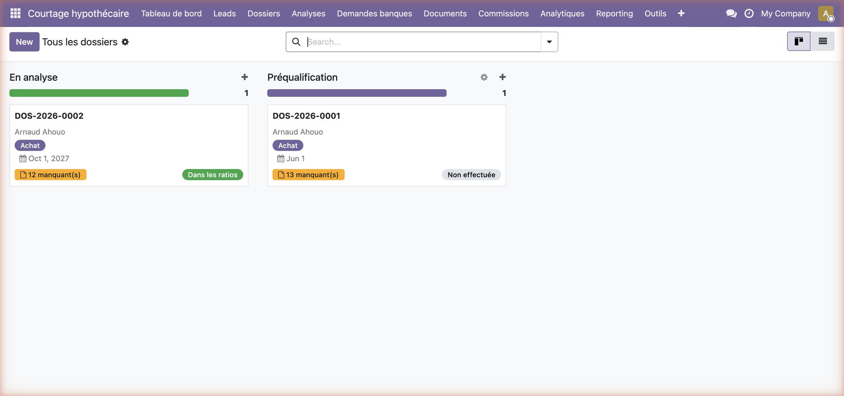Open the Documents menu

[445, 13]
